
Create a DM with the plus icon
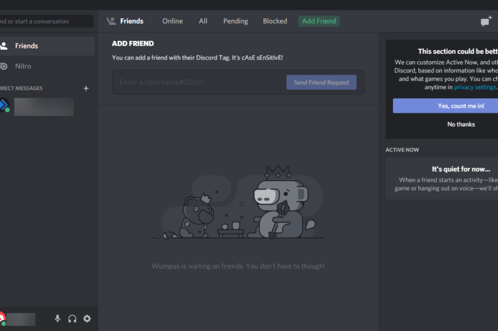click(86, 88)
